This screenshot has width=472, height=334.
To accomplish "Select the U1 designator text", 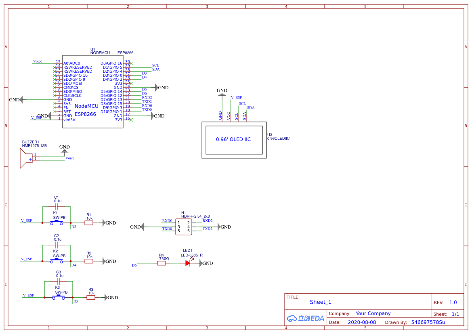I will tap(93, 49).
